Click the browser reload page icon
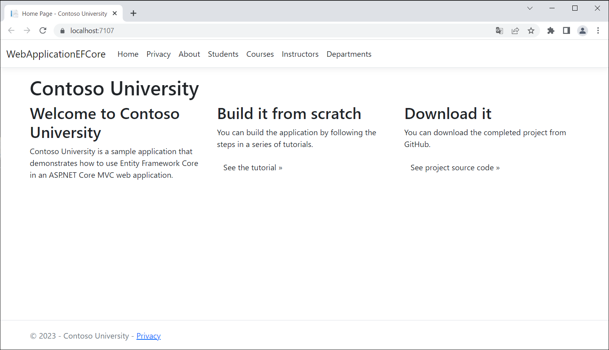Screen dimensions: 609x350 point(43,31)
